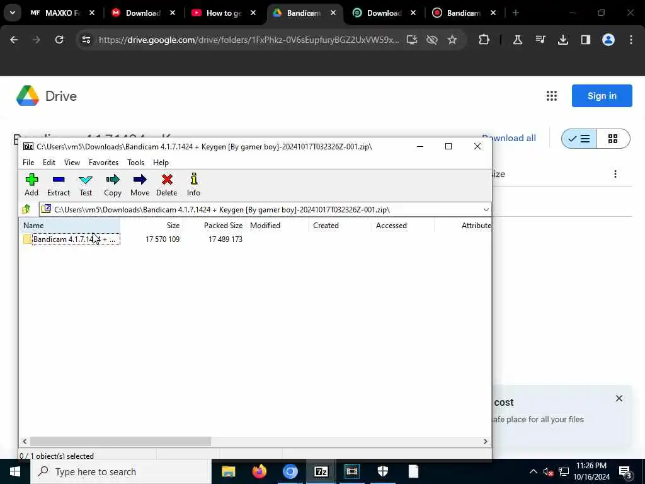Open a new browser tab

point(516,13)
